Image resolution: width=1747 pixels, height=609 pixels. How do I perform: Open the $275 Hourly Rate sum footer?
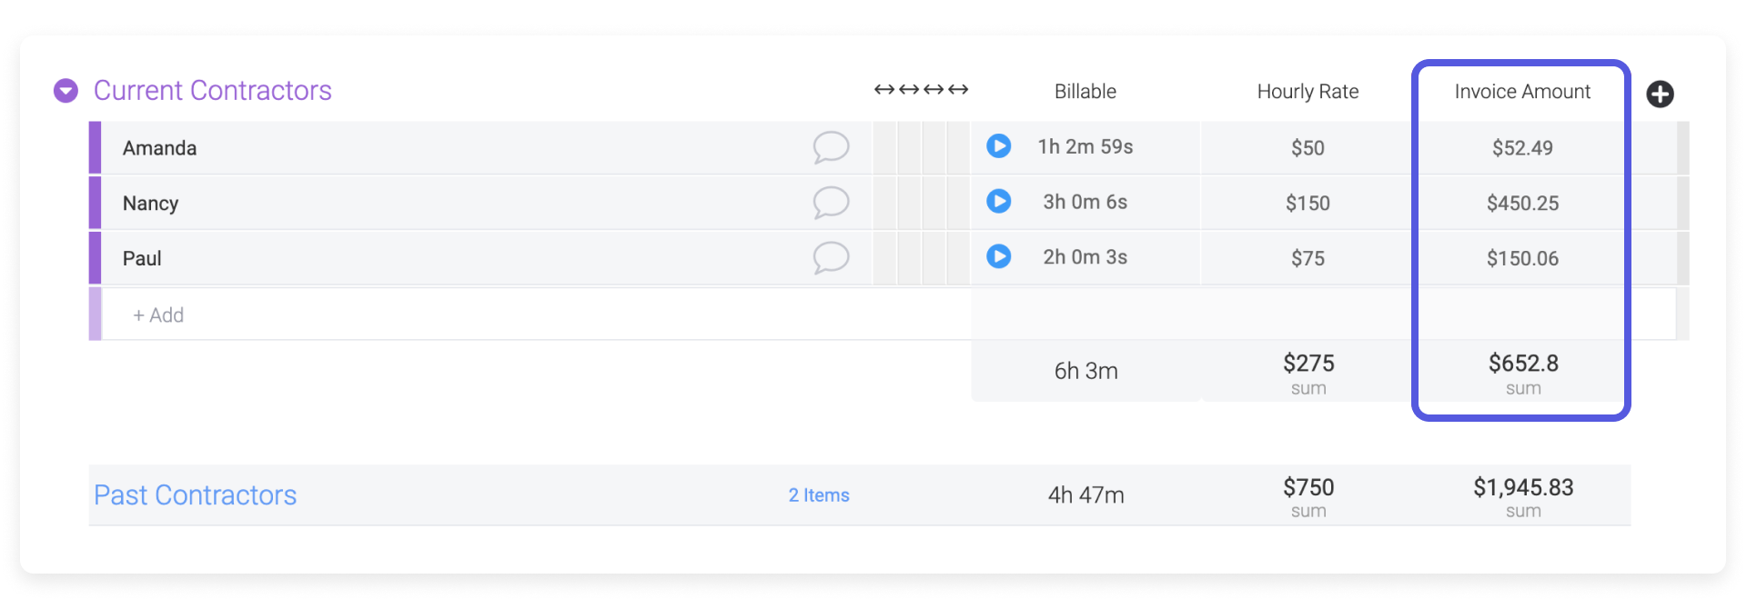(1308, 373)
